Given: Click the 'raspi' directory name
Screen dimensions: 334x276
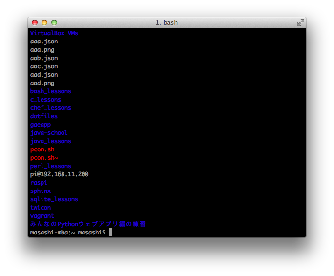Looking at the screenshot, I should 39,183.
